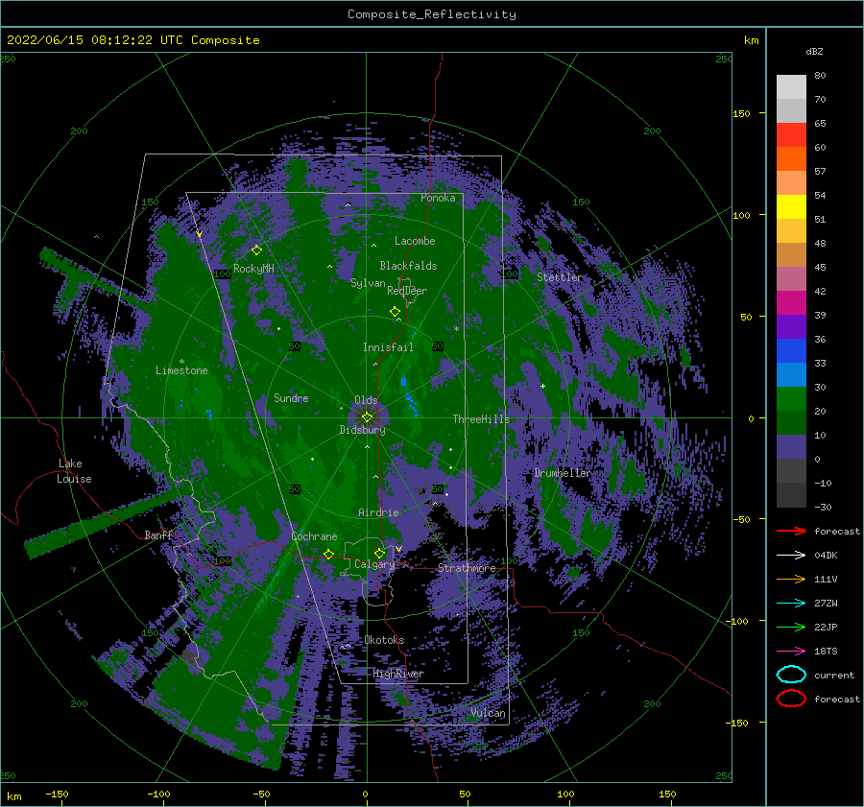
Task: Click the yellow marker below RedDeer label
Action: point(395,312)
